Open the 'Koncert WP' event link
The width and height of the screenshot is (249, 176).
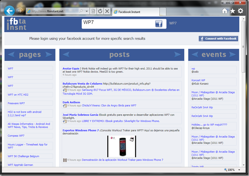198,80
